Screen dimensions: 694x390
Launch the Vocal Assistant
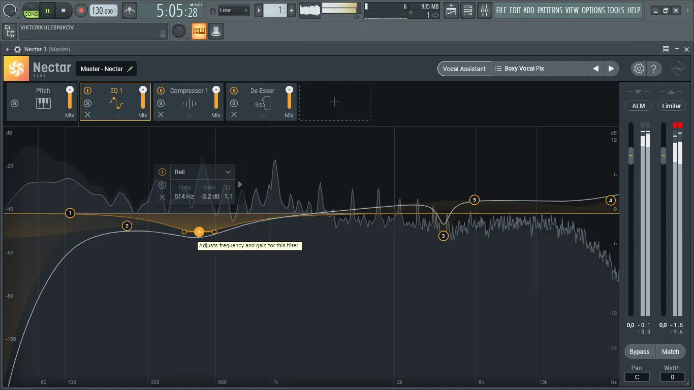click(464, 69)
